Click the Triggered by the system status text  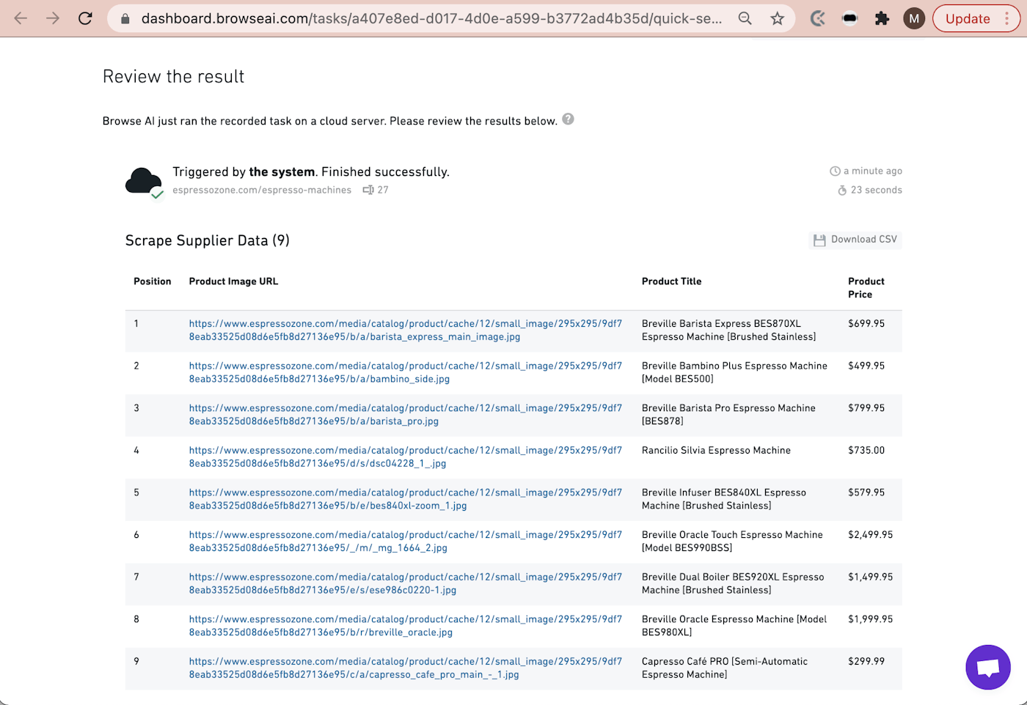311,172
